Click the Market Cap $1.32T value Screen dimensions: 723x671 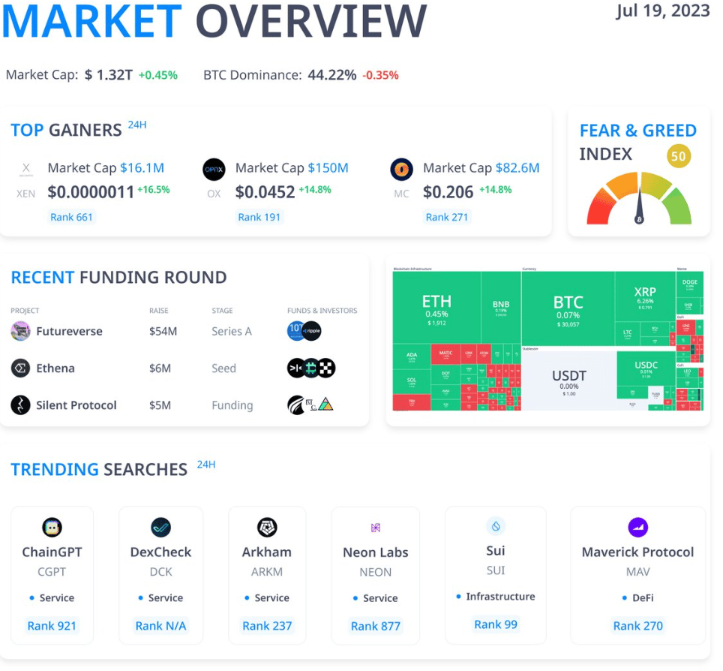(x=109, y=75)
